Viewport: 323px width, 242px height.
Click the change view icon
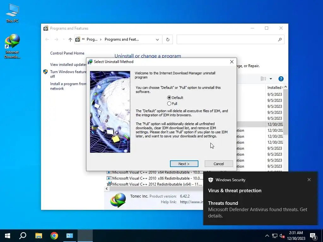(x=263, y=79)
